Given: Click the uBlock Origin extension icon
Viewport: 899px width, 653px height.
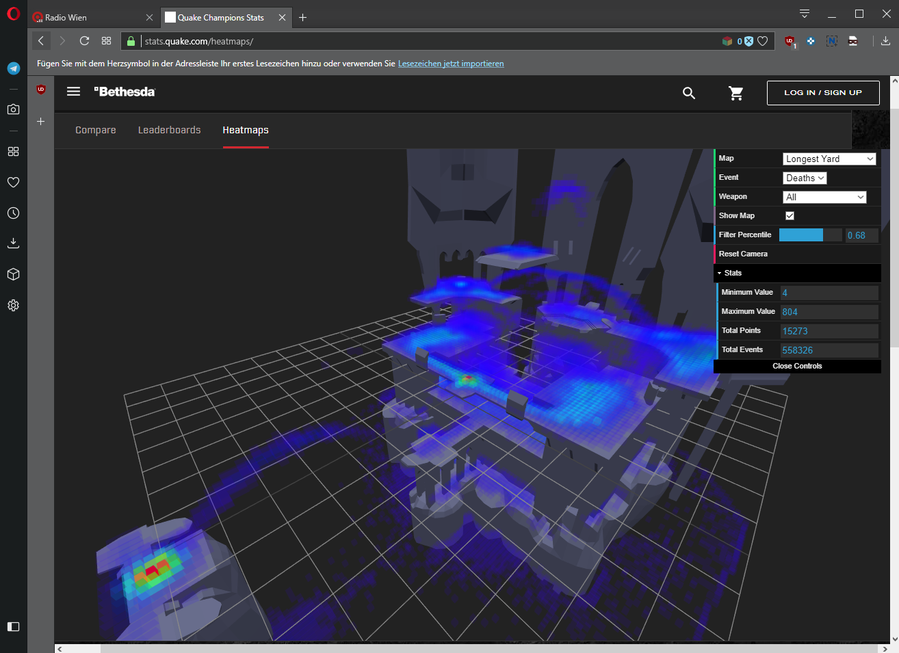Looking at the screenshot, I should pyautogui.click(x=790, y=42).
